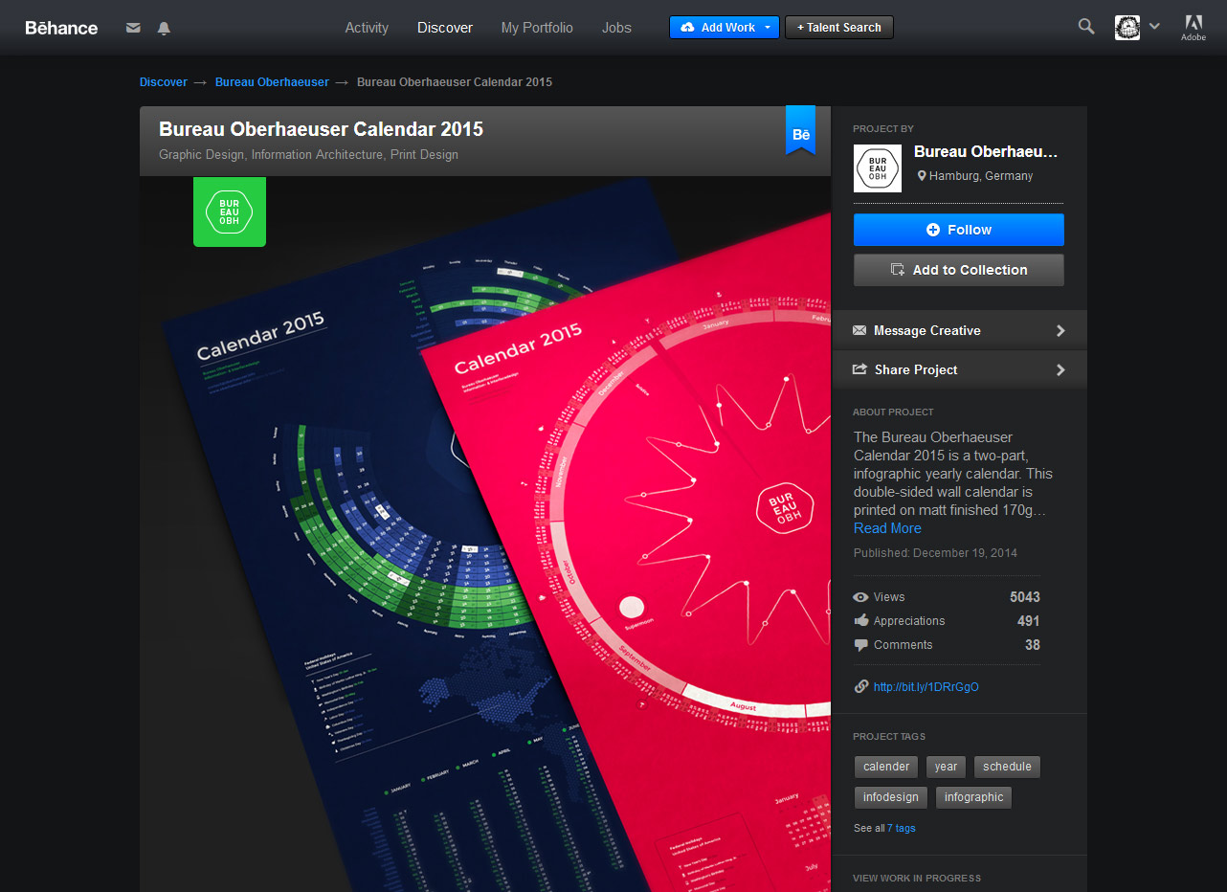1227x892 pixels.
Task: Click the Read More link
Action: (x=886, y=527)
